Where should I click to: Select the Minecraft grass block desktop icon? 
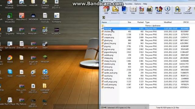coord(45,59)
